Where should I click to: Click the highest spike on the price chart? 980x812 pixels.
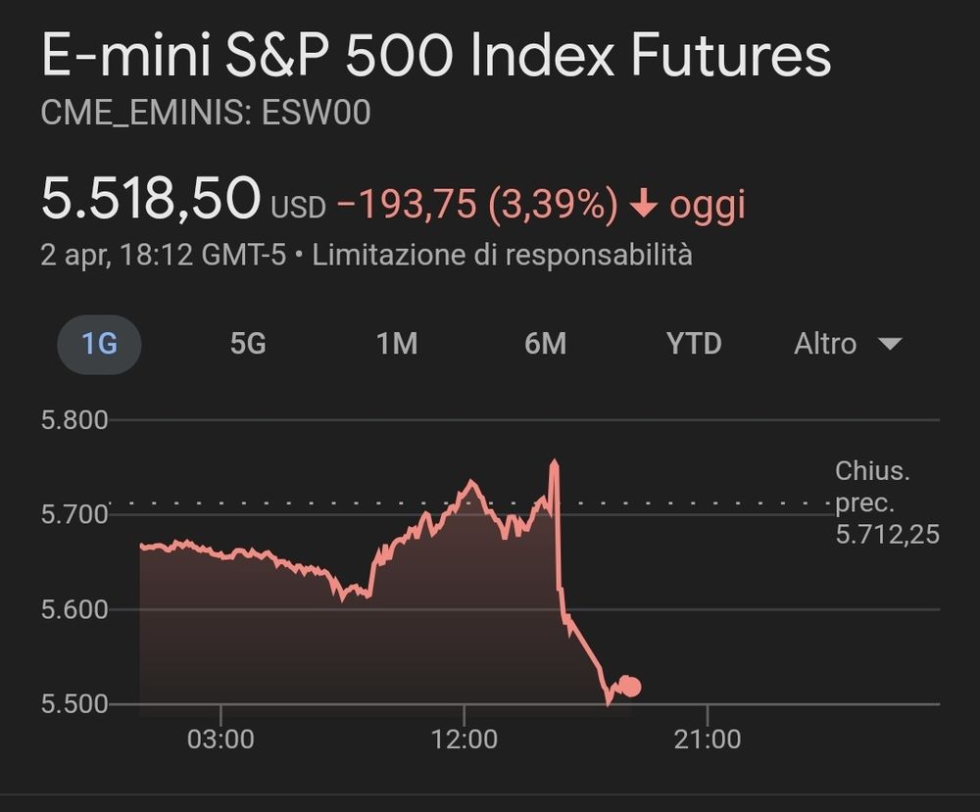coord(555,462)
